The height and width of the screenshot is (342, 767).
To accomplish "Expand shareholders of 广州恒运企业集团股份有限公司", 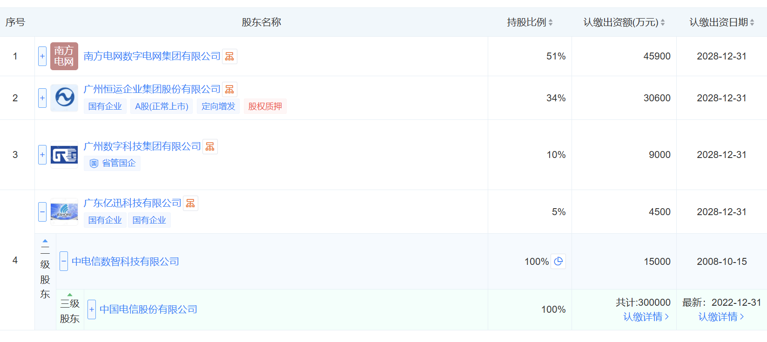I will pos(42,98).
